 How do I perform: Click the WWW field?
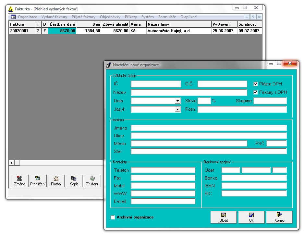[x=163, y=193]
